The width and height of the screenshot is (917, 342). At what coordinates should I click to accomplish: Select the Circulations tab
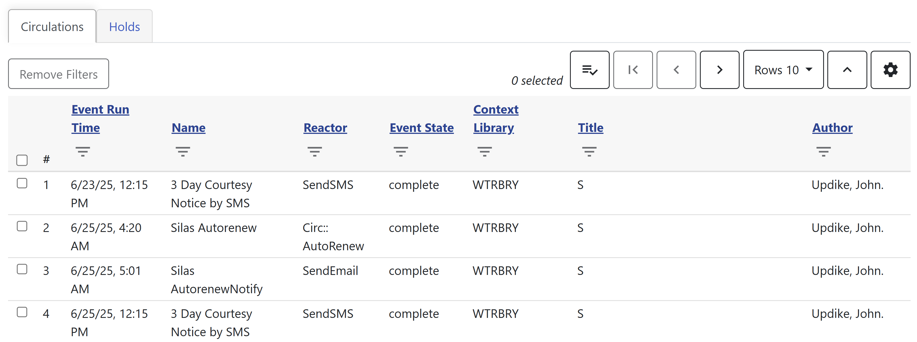tap(52, 27)
